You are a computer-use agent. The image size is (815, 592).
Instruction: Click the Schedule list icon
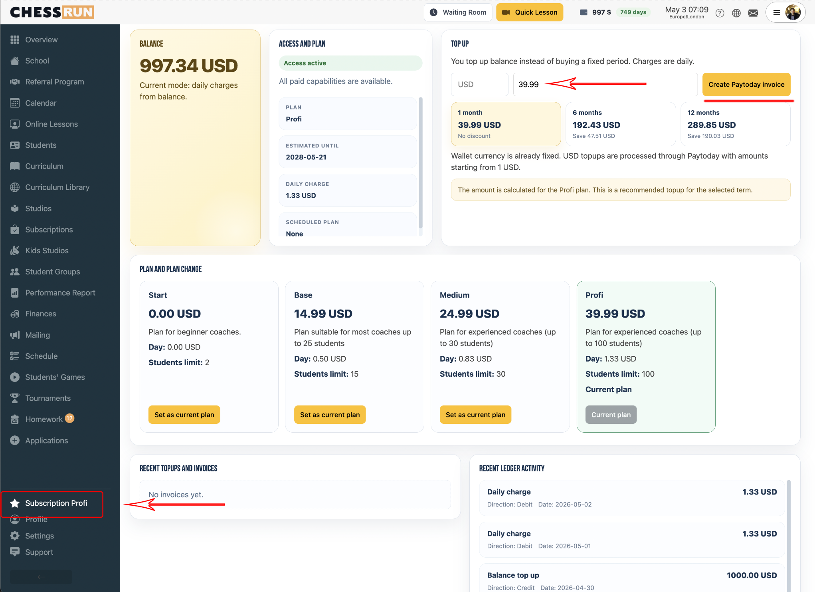click(x=15, y=356)
